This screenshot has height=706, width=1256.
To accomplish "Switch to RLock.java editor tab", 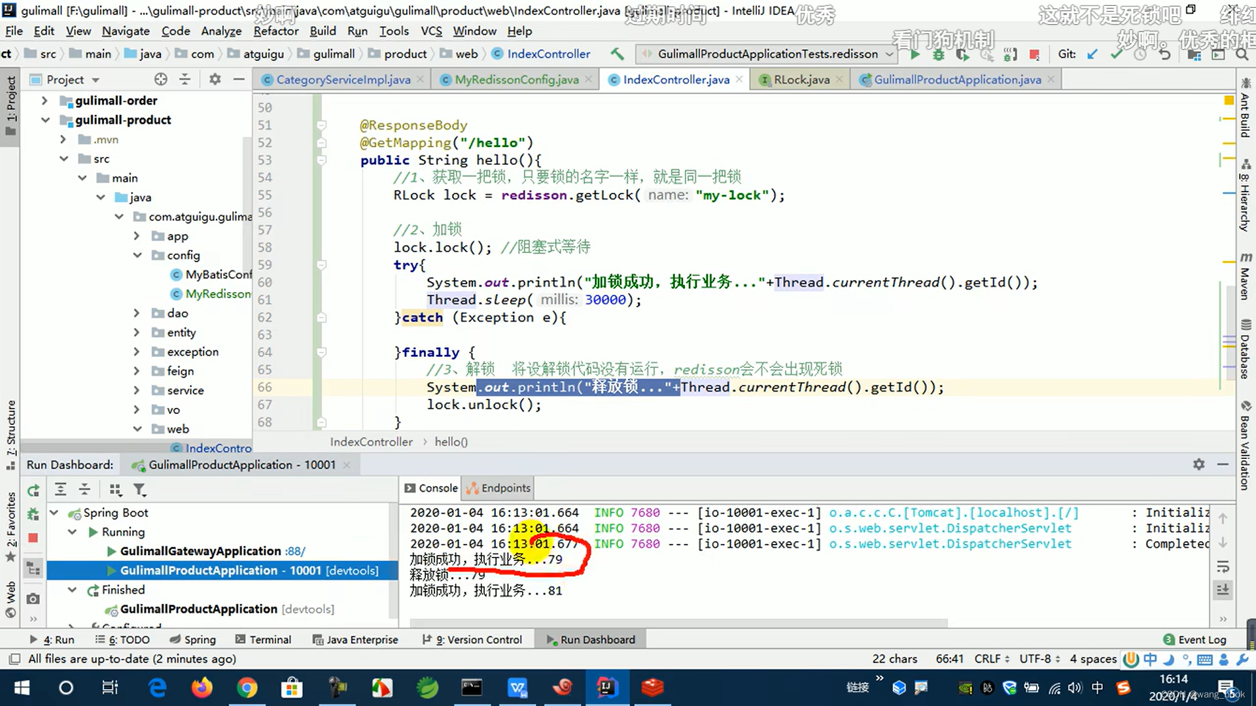I will point(801,79).
